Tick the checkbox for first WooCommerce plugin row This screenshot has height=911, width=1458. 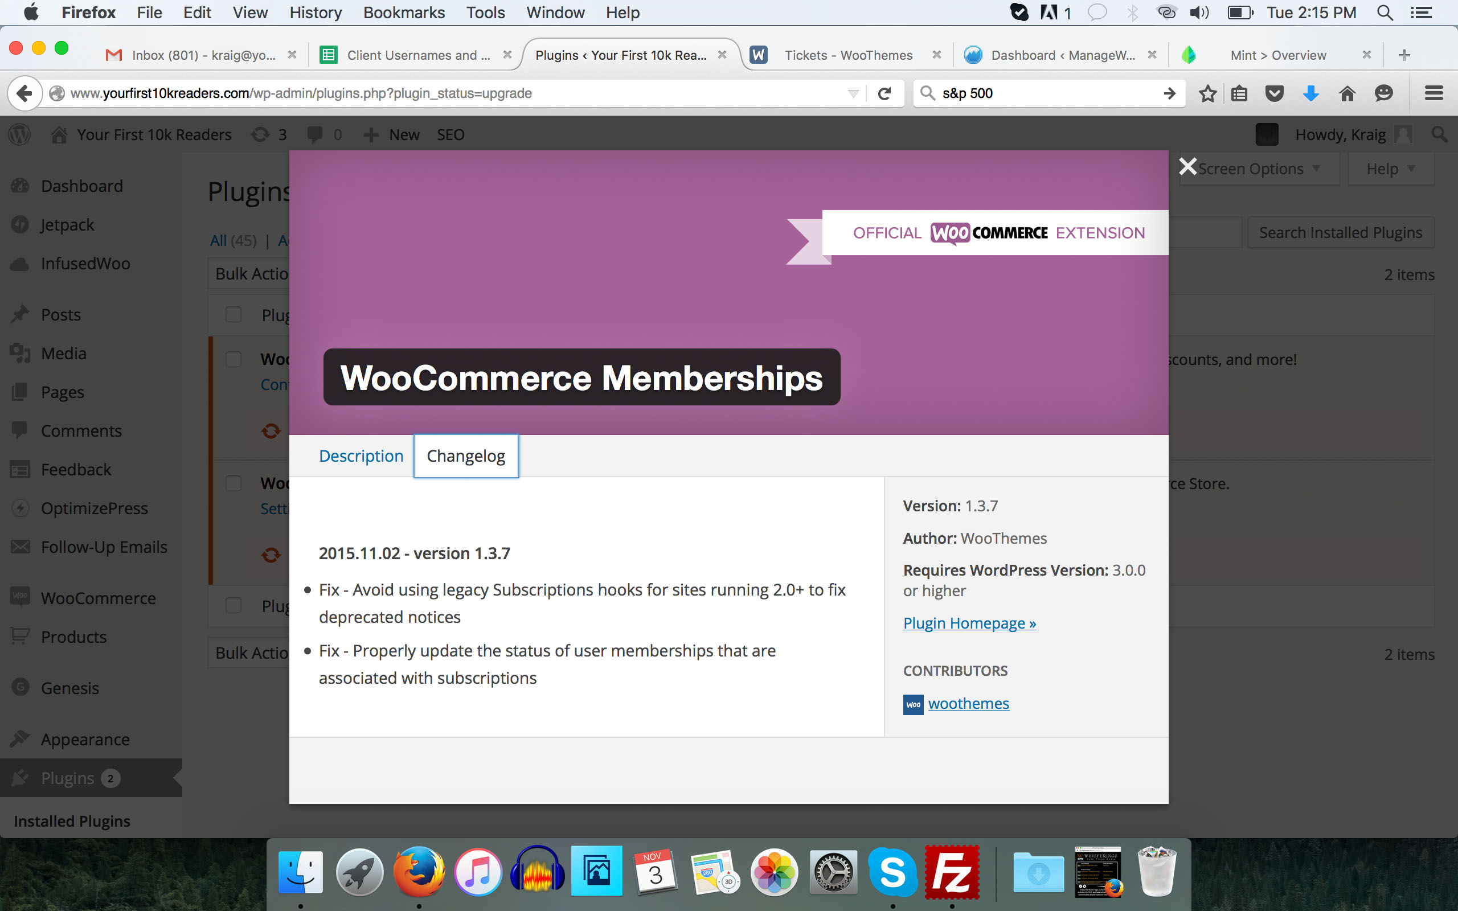tap(233, 359)
